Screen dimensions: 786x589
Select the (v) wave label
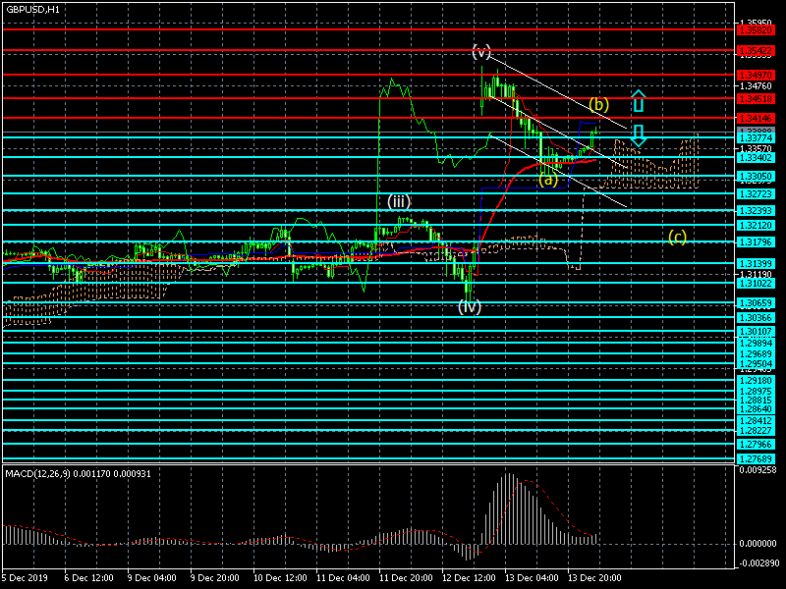click(x=480, y=50)
